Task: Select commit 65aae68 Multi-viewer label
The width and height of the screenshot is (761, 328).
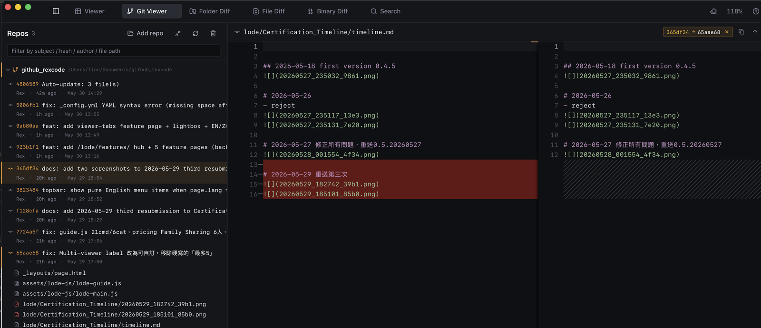Action: tap(114, 257)
